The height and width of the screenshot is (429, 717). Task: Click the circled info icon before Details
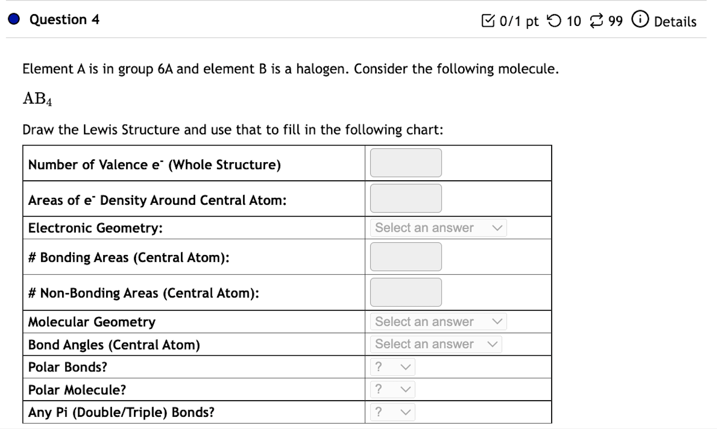[640, 21]
